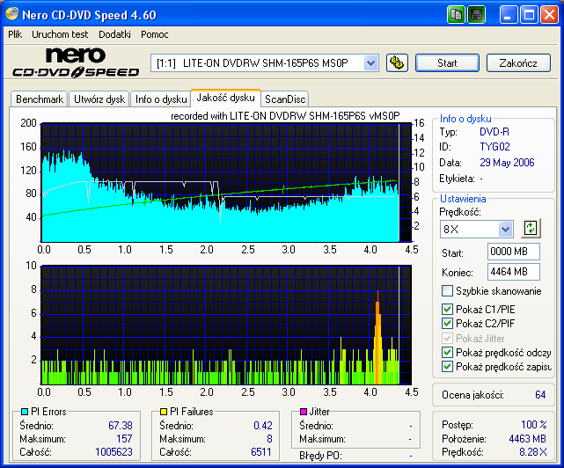Click the PI Errors total 1005623
The image size is (564, 468).
coord(114,452)
